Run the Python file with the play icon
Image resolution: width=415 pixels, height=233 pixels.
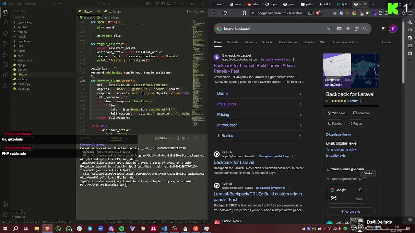[x=188, y=11]
